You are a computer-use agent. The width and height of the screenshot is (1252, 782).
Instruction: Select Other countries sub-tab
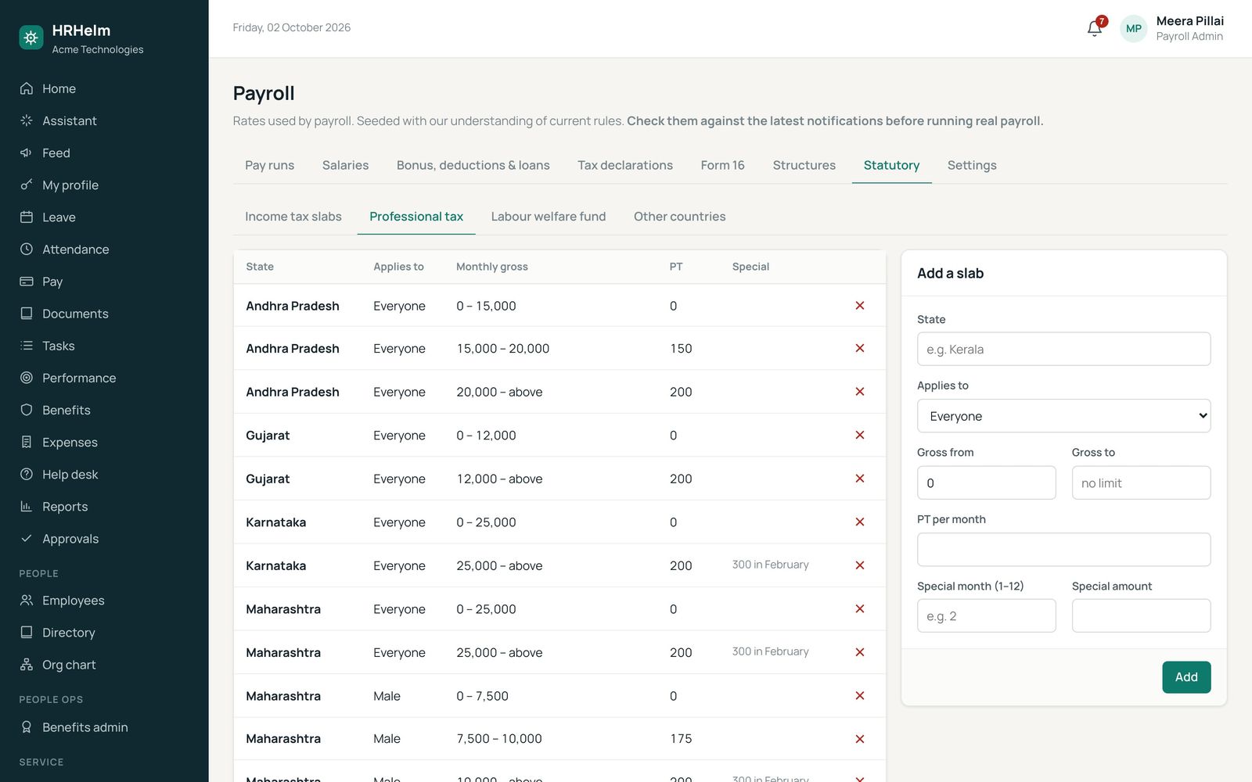pos(679,217)
